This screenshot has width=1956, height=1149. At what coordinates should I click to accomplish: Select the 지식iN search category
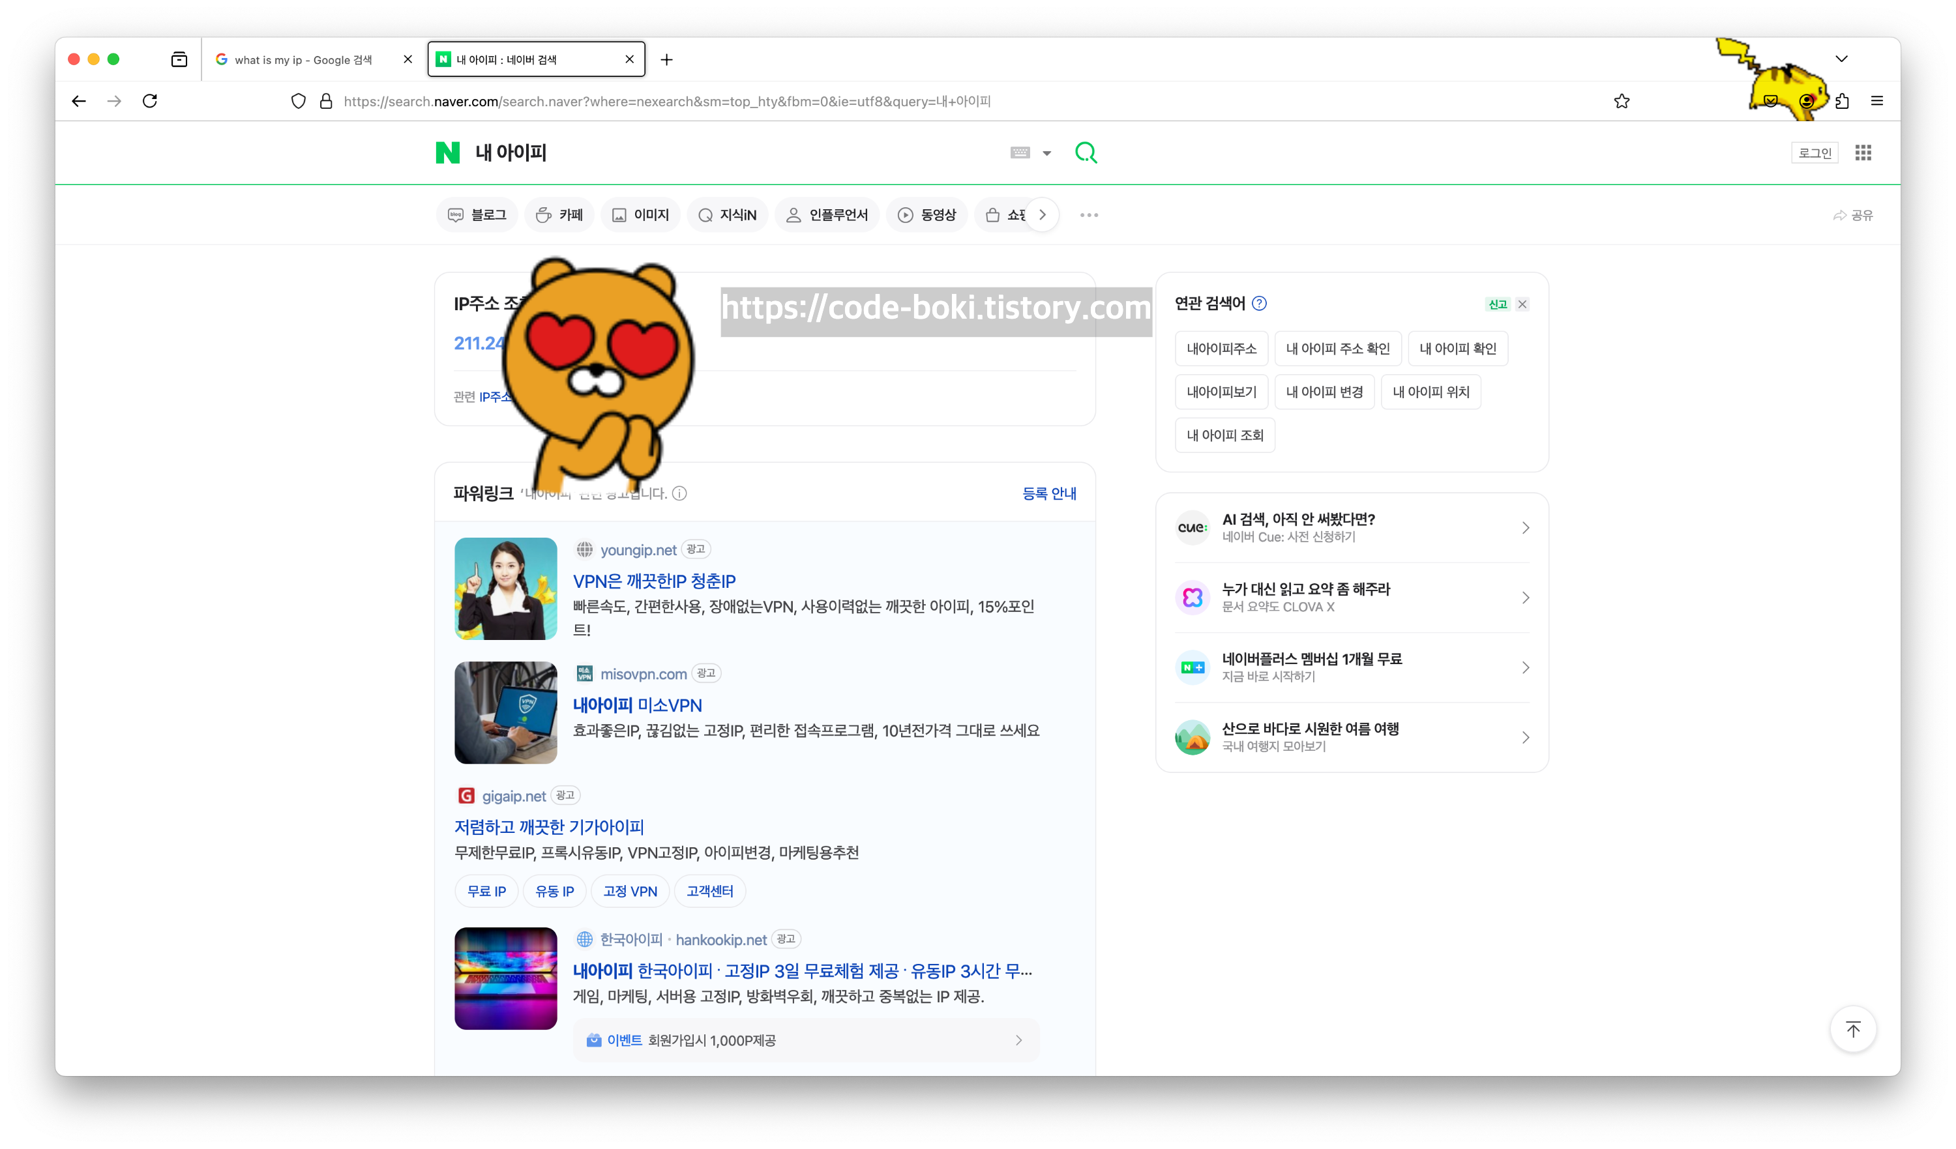(x=727, y=215)
